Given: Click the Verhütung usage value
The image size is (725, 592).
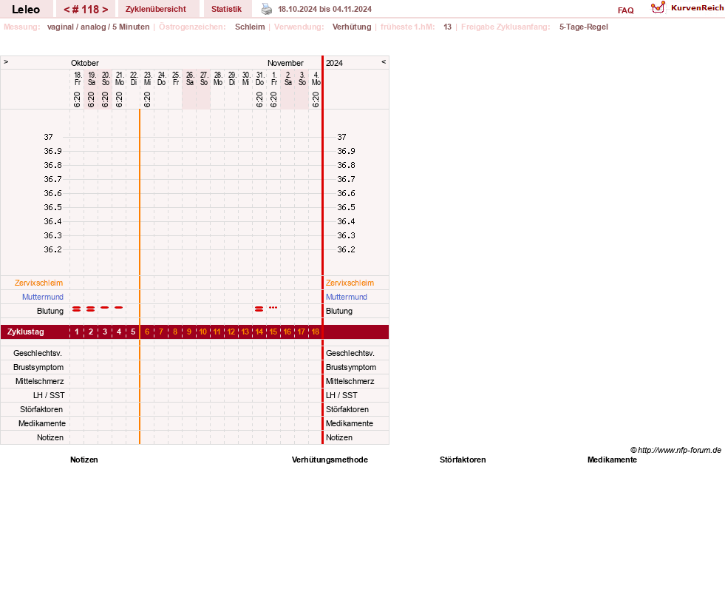Looking at the screenshot, I should 351,27.
